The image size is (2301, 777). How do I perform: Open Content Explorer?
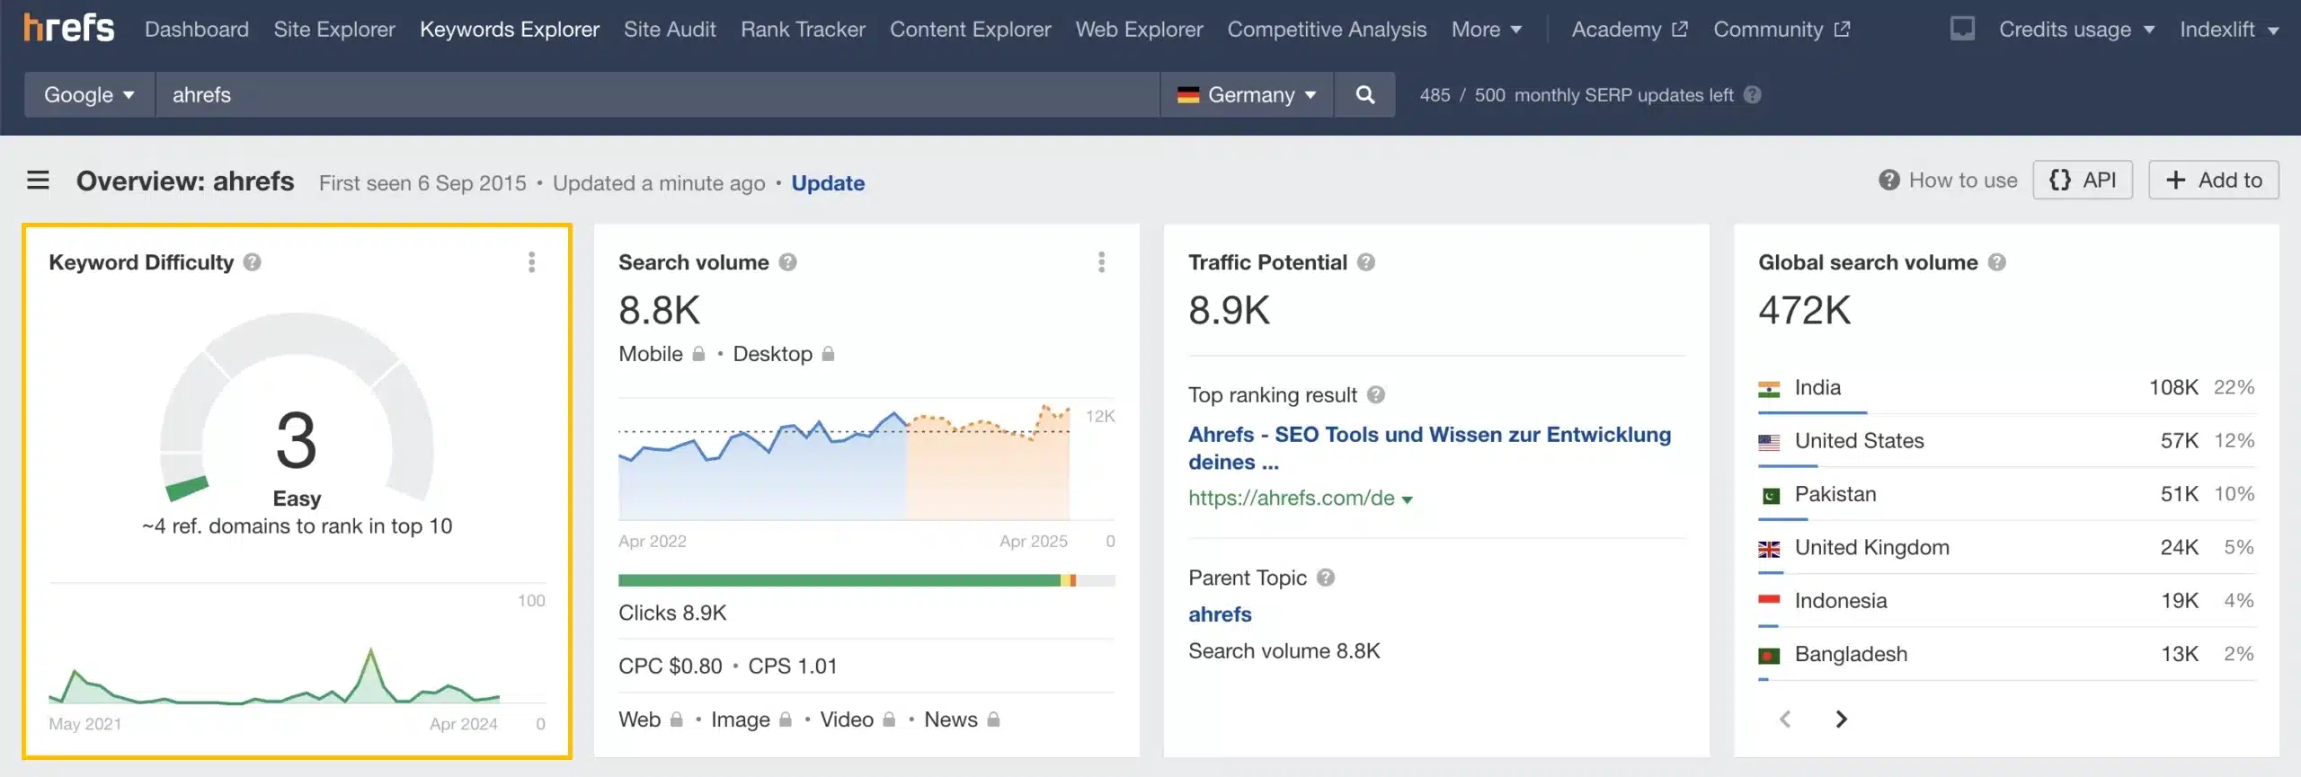[970, 30]
